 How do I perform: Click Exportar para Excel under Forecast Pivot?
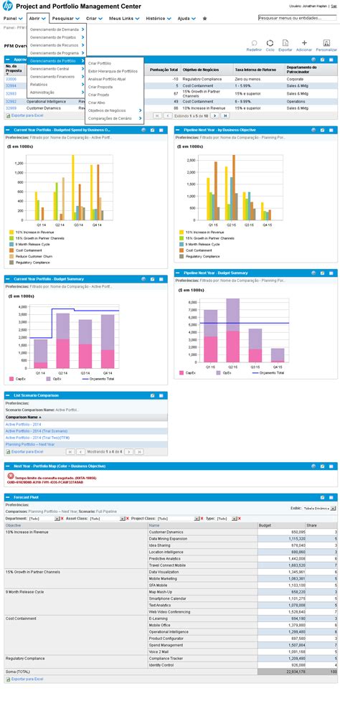click(x=25, y=679)
